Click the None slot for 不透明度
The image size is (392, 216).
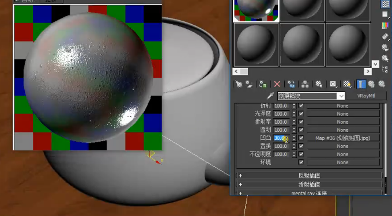(342, 154)
